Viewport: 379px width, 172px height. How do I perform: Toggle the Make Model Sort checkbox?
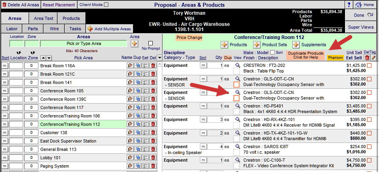click(272, 53)
